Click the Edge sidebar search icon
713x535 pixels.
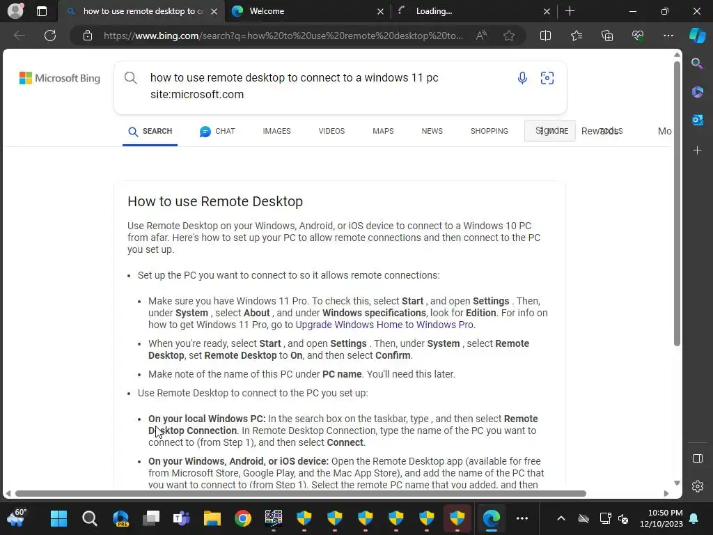pos(697,63)
